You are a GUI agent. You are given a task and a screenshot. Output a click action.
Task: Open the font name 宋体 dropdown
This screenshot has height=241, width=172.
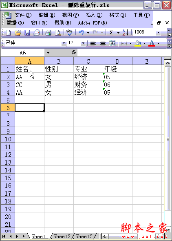pos(64,43)
